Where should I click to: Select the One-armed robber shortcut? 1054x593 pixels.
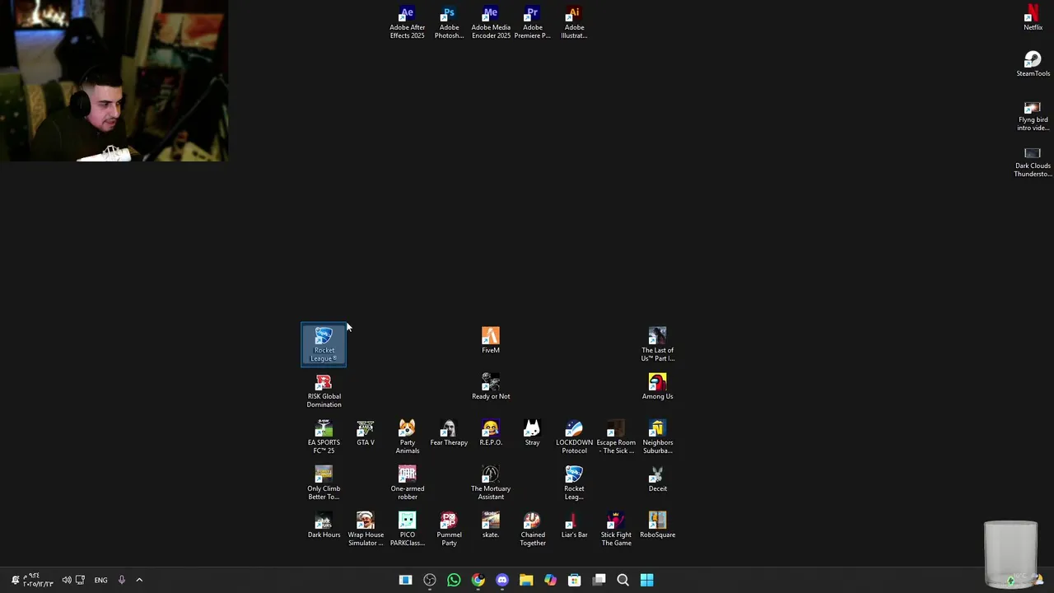click(x=407, y=483)
